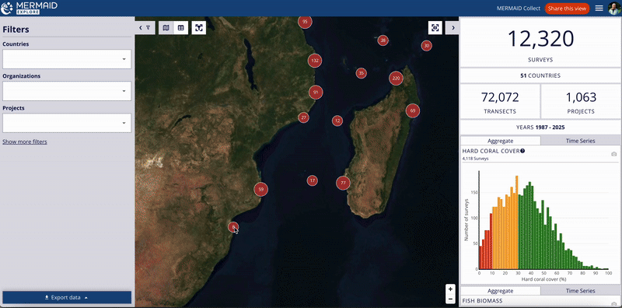This screenshot has height=308, width=622.
Task: Open the hard coral cover help tooltip
Action: point(522,151)
